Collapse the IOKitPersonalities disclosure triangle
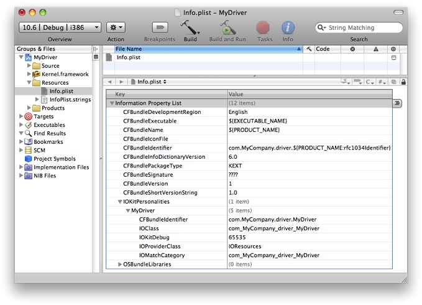422x305 pixels. tap(120, 202)
